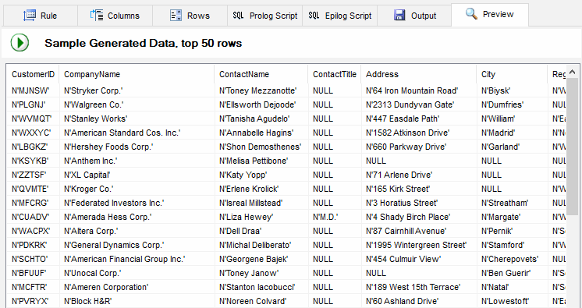Screen dimensions: 582x308
Task: Select the Preview tab
Action: point(490,15)
